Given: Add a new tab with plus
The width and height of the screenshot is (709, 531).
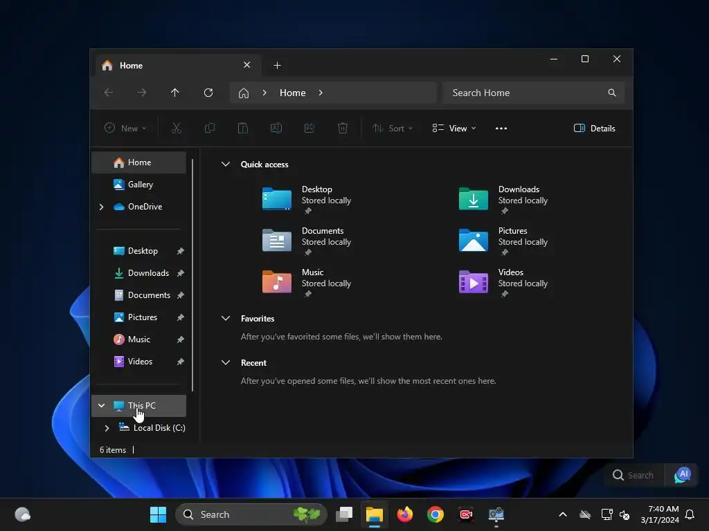Looking at the screenshot, I should (x=277, y=66).
